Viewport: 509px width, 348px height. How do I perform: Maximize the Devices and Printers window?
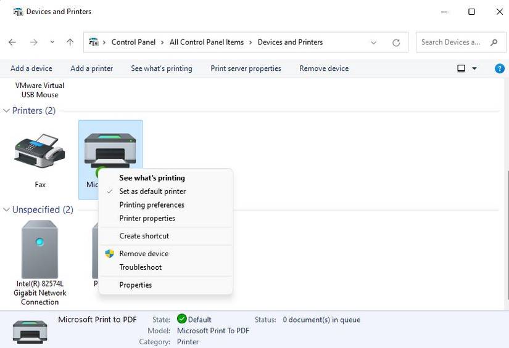[x=471, y=12]
